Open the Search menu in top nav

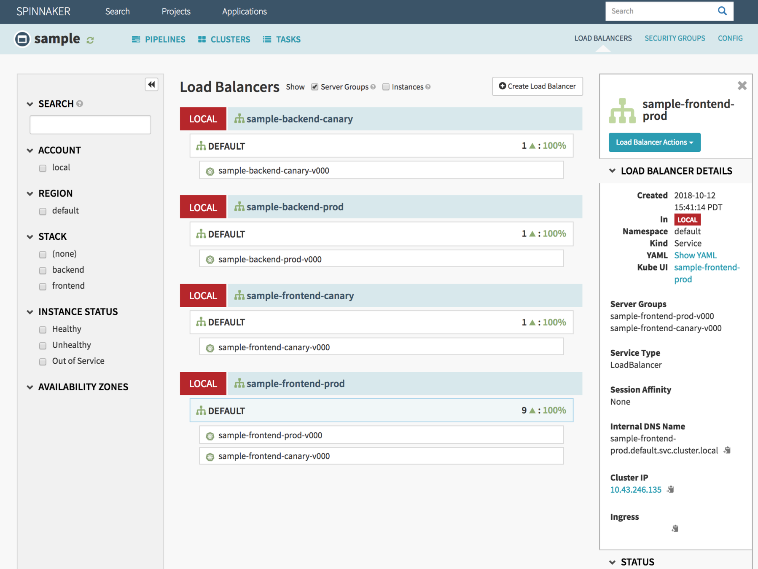click(x=117, y=11)
